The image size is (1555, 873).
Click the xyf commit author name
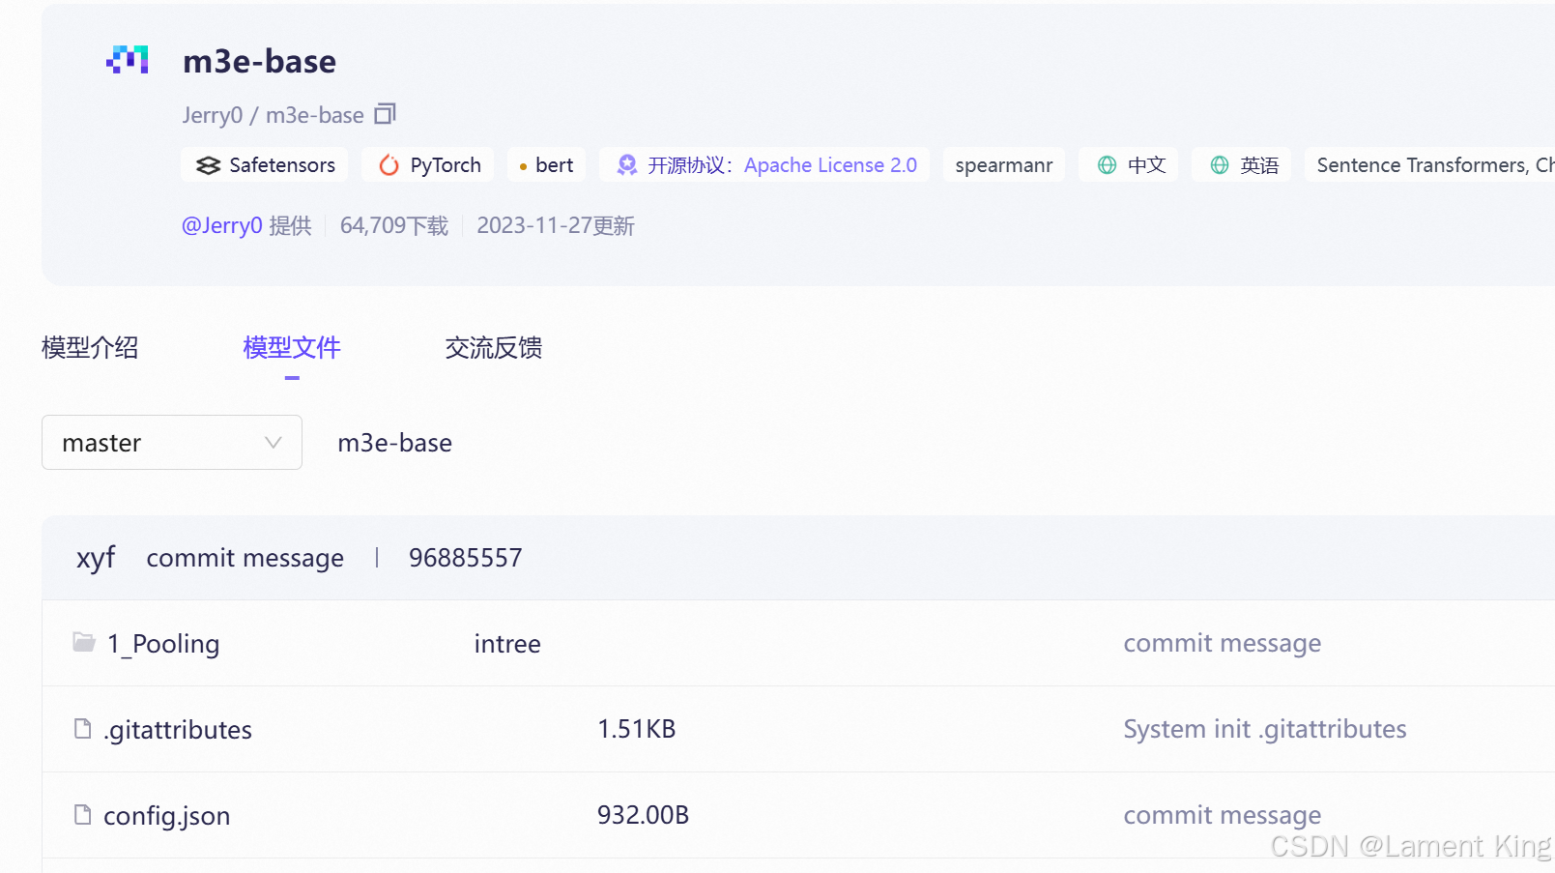[96, 558]
